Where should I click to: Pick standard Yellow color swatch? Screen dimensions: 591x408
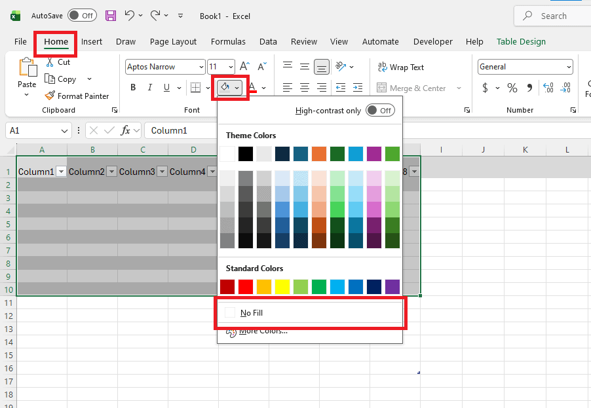[x=282, y=287]
